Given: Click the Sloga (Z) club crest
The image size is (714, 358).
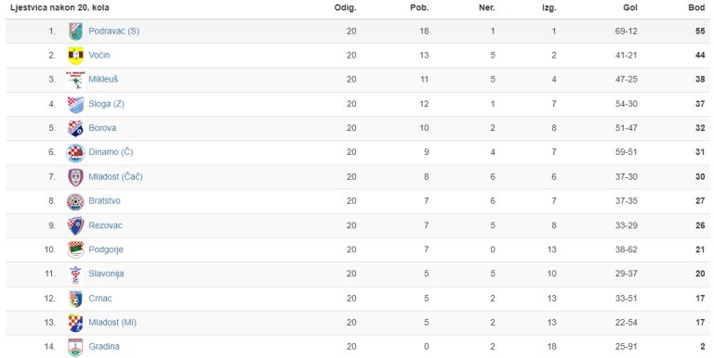Looking at the screenshot, I should pyautogui.click(x=75, y=104).
